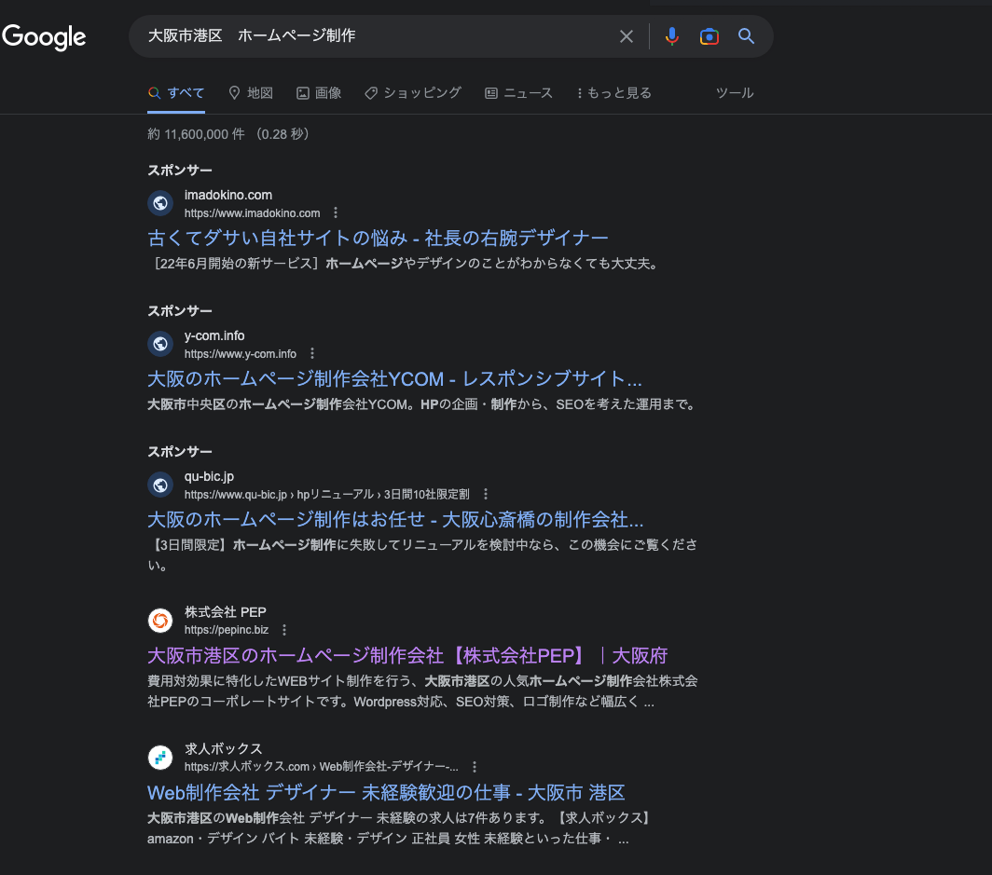Click the y-com.info site name

click(x=214, y=335)
